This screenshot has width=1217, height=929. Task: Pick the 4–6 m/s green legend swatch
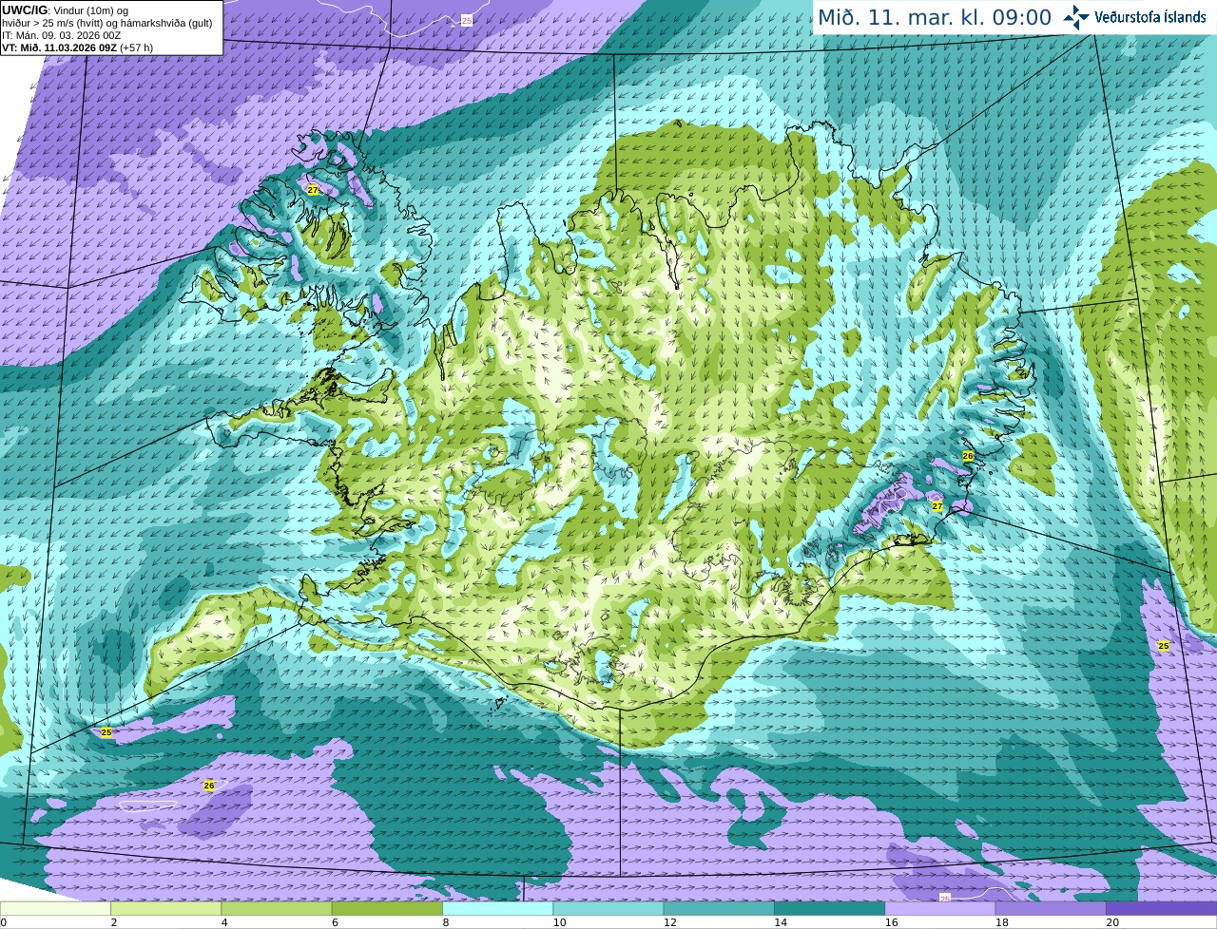point(277,909)
